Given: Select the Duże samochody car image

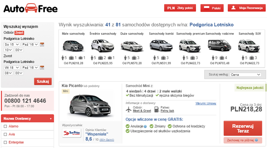Looking at the screenshot, I should pyautogui.click(x=132, y=46).
